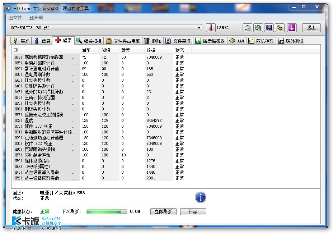Select the 健康 tab
Image resolution: width=333 pixels, height=233 pixels.
64,40
